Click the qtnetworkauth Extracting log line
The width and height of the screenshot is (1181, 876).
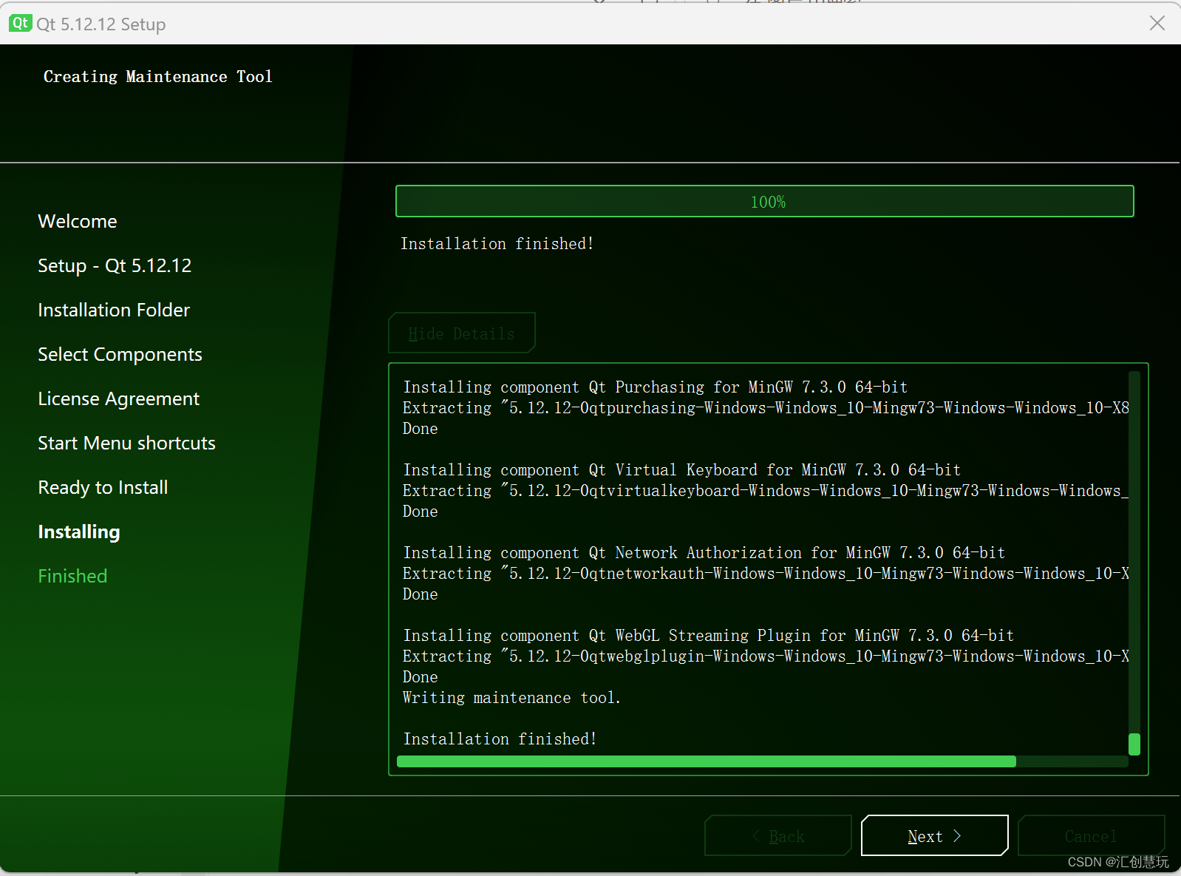(766, 573)
